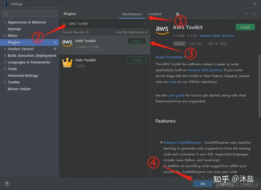Clear the plugin search text with X
This screenshot has width=261, height=190.
(145, 24)
